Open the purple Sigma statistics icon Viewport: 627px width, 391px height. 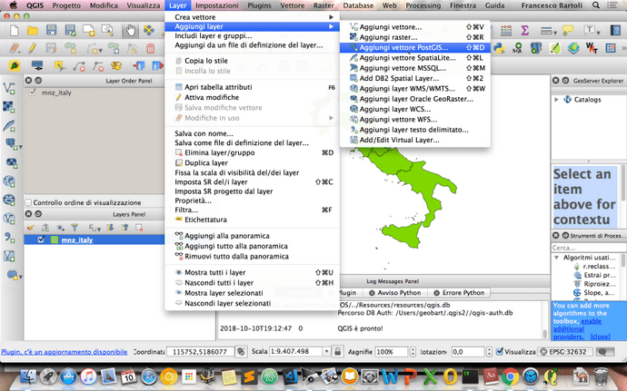pos(525,30)
